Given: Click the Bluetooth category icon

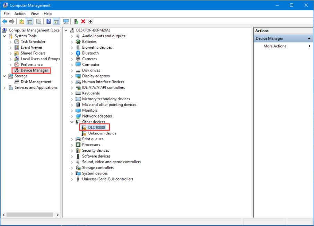Looking at the screenshot, I should click(x=78, y=53).
